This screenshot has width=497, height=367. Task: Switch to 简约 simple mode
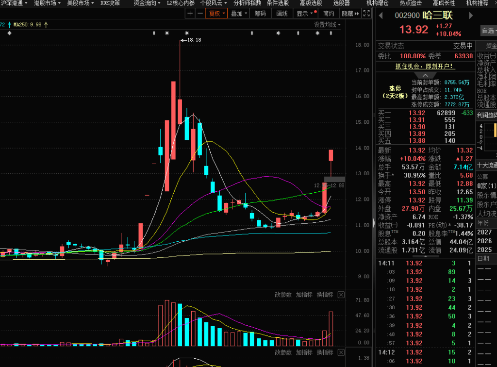(x=329, y=13)
